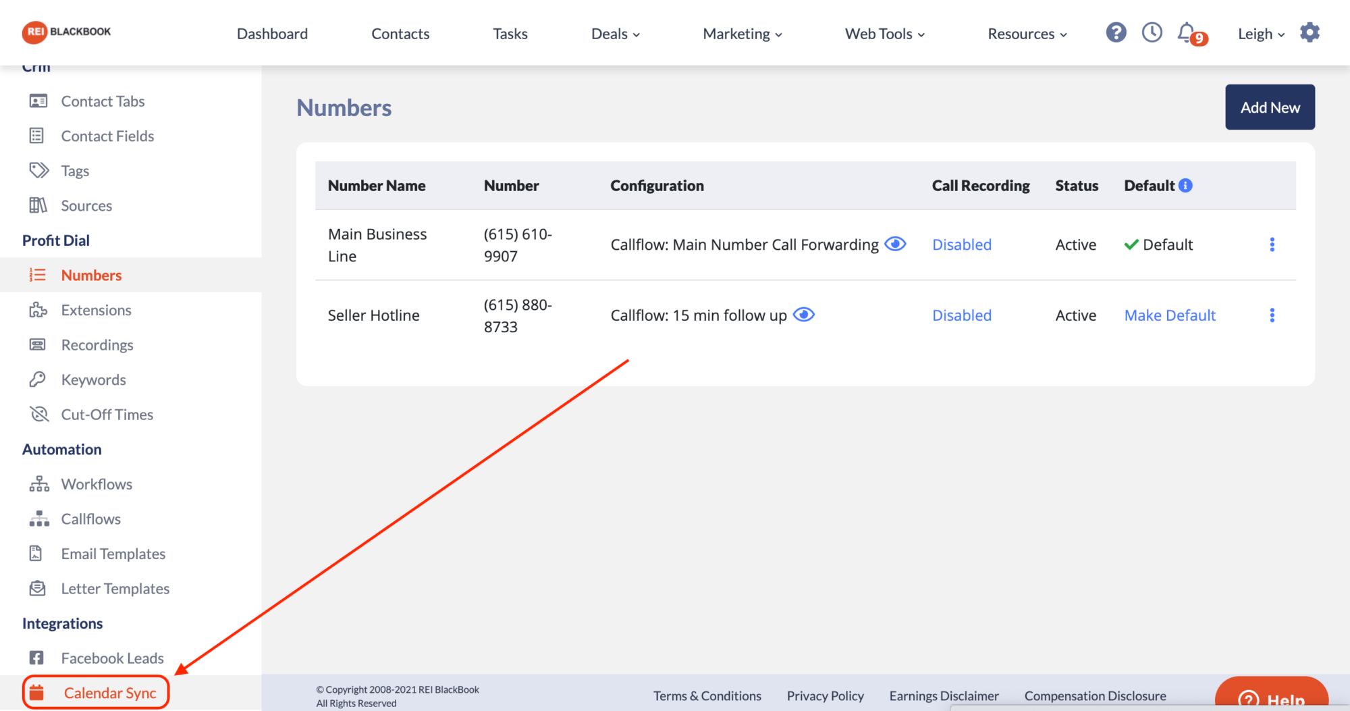1350x711 pixels.
Task: Open Earnings Disclaimer footer link
Action: coord(944,695)
